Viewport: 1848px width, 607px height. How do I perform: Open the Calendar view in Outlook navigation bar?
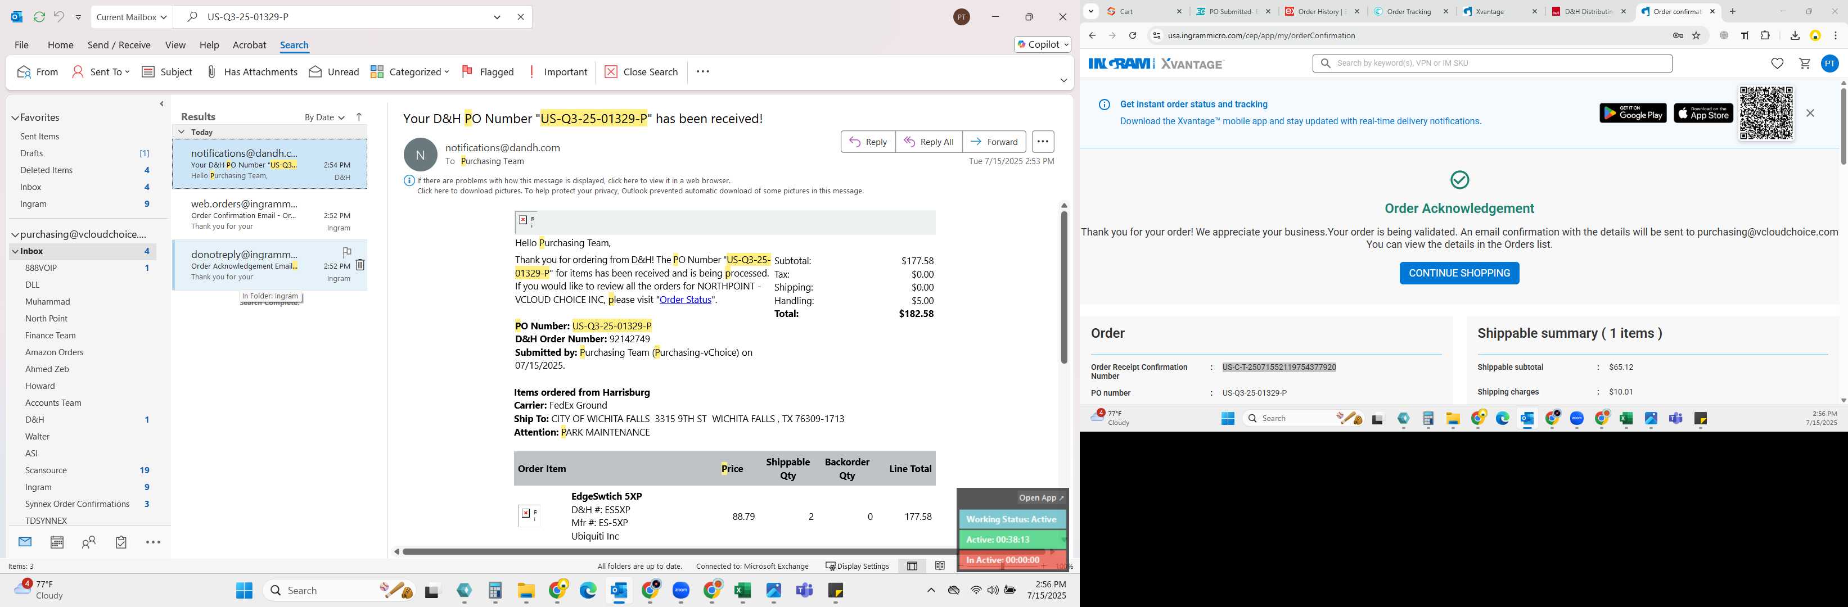(x=57, y=542)
